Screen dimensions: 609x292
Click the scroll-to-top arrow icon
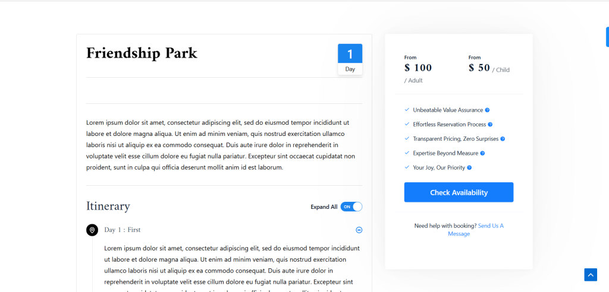coord(590,274)
